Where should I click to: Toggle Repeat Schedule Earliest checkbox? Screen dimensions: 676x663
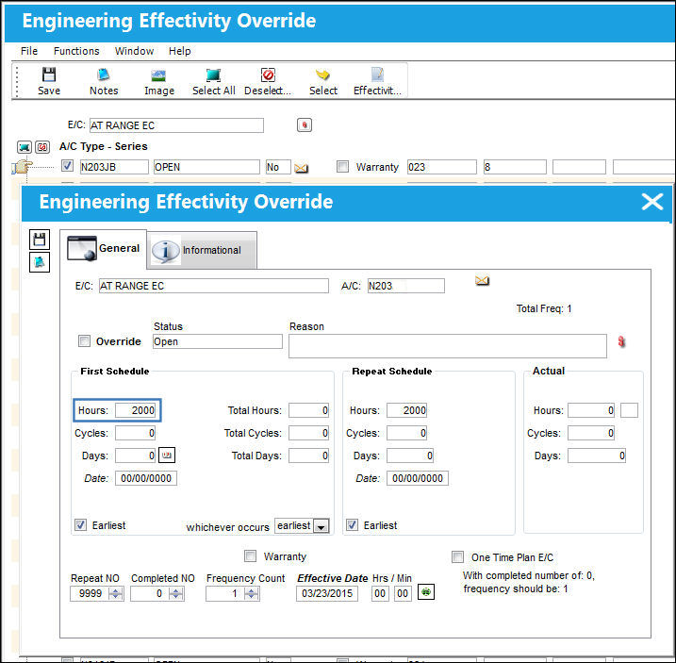pyautogui.click(x=352, y=525)
